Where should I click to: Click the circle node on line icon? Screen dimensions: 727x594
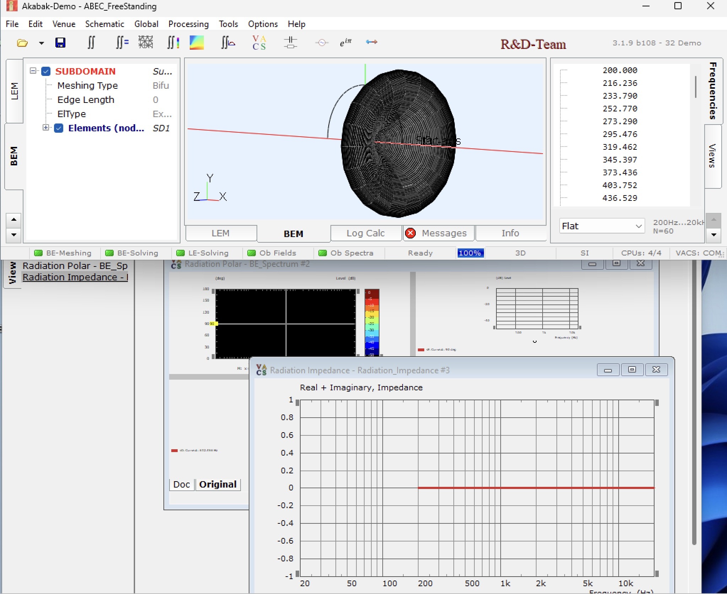click(x=322, y=43)
